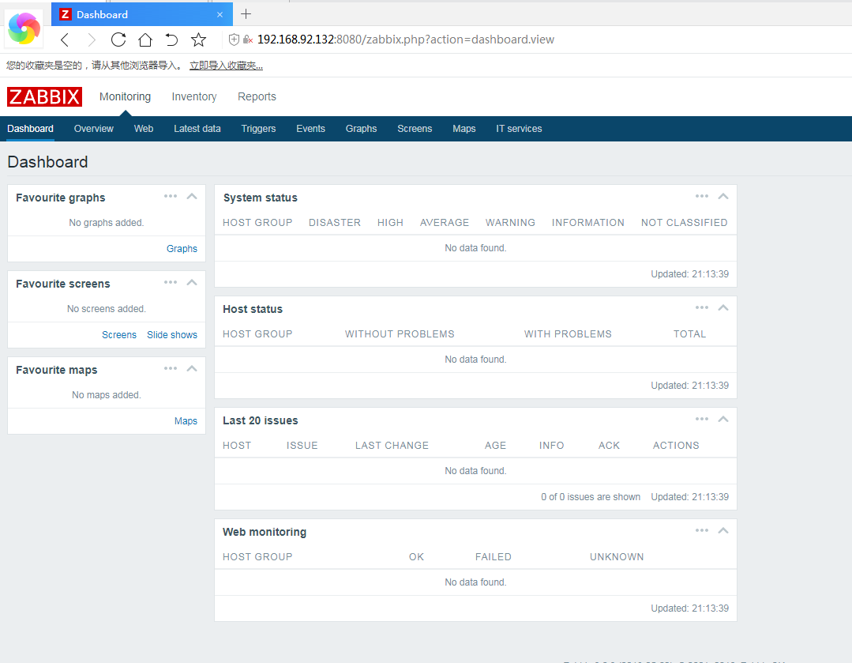Click the UNKNOWN column header
Viewport: 852px width, 663px height.
(x=617, y=557)
